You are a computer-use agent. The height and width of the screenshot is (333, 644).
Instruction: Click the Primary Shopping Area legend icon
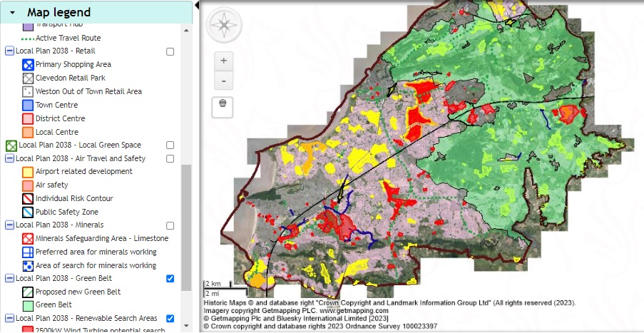click(x=28, y=64)
